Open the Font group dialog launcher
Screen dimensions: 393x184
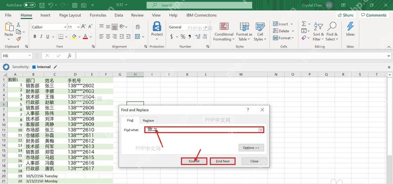tap(93, 47)
